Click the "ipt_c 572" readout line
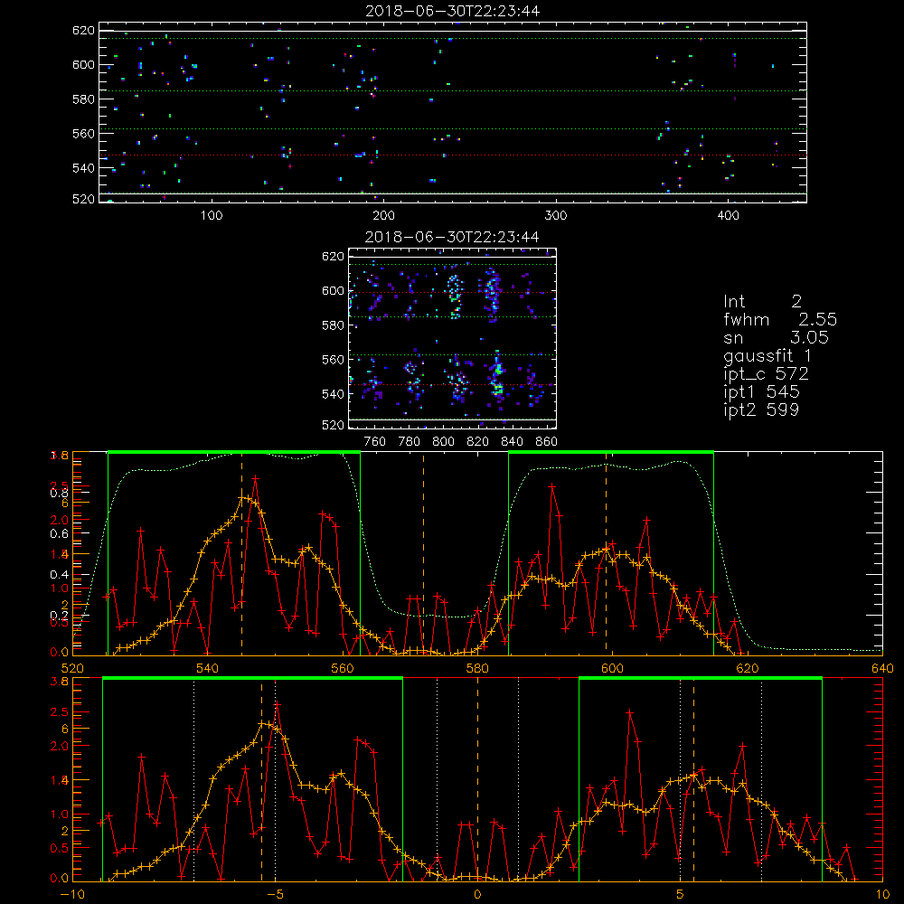 click(x=767, y=373)
